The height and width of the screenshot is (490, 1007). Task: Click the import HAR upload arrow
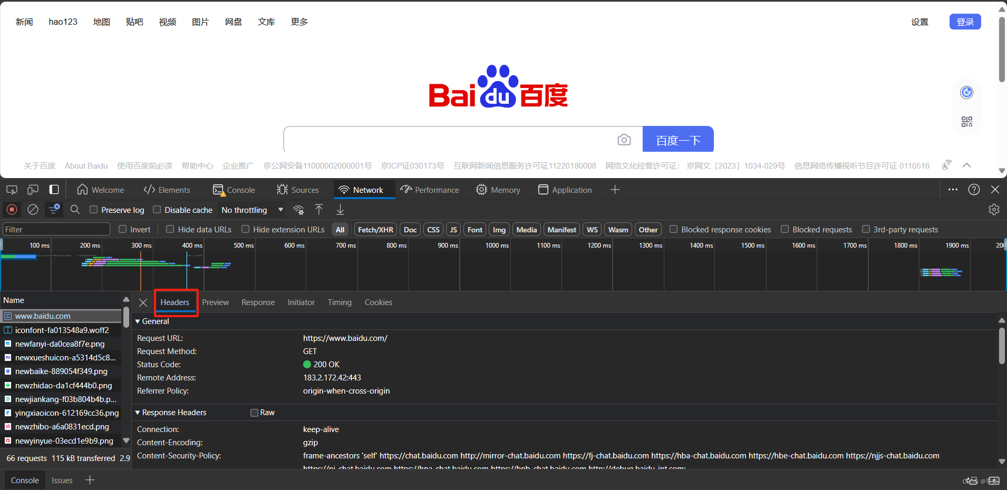pyautogui.click(x=319, y=210)
